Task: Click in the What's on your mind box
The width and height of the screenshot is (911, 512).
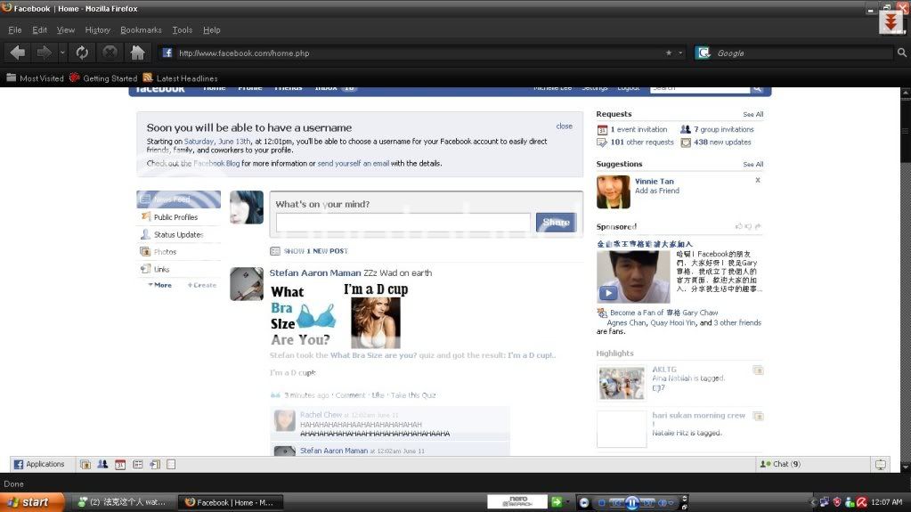Action: (403, 222)
